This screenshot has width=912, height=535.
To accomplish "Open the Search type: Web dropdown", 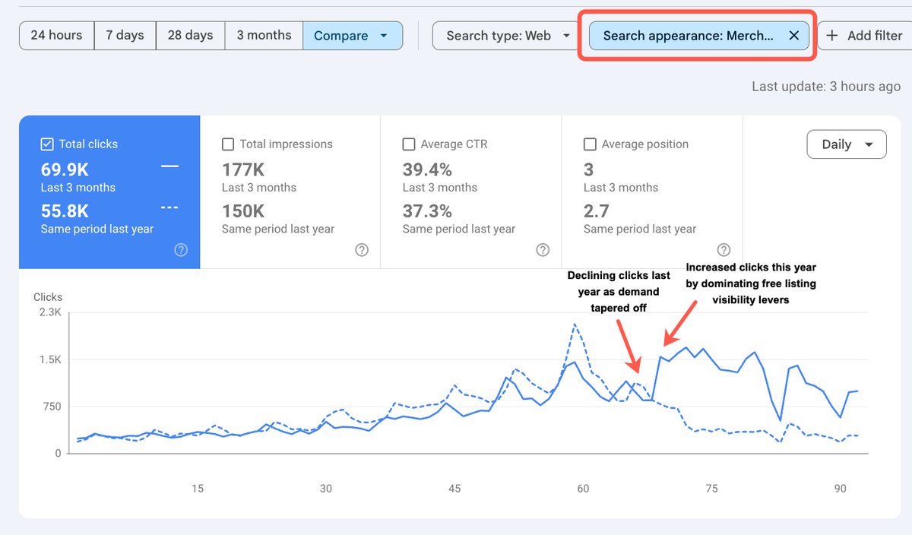I will coord(504,35).
